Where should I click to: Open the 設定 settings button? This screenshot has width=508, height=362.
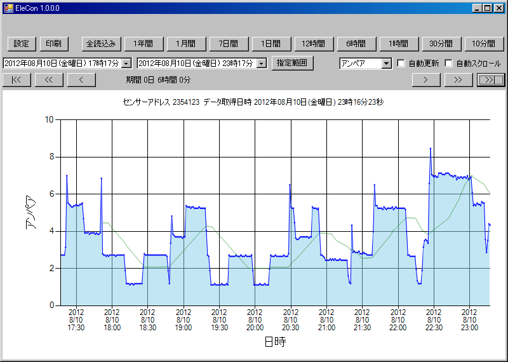tap(22, 44)
